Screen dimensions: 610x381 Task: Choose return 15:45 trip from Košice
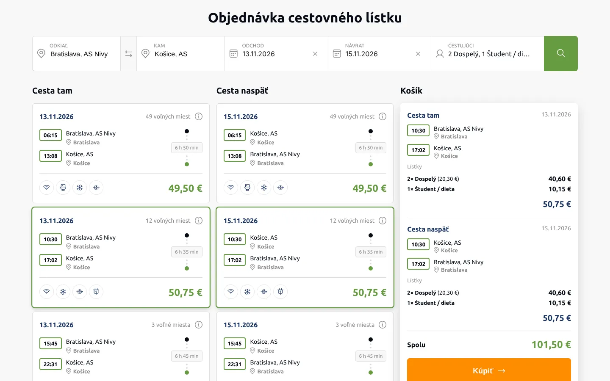point(305,346)
